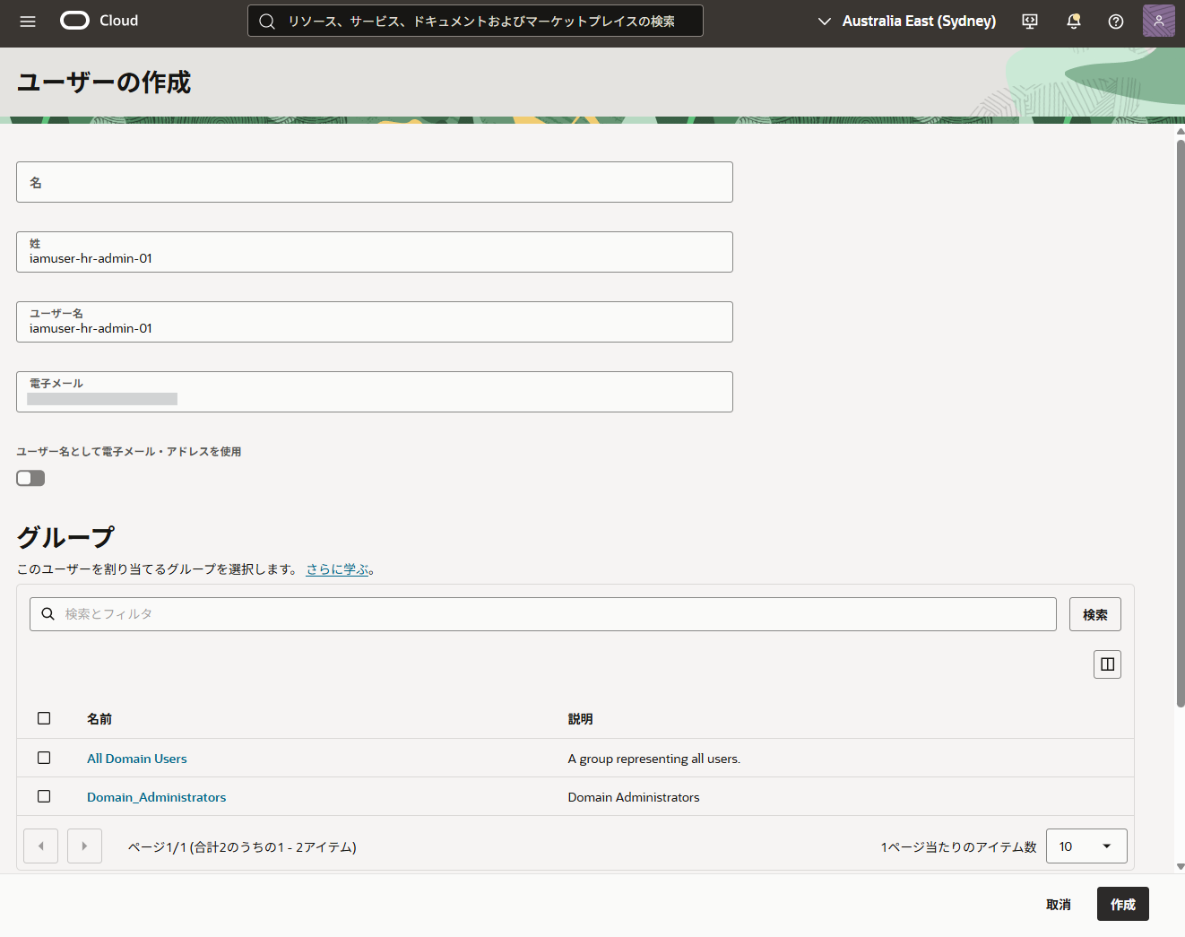
Task: Click the magnifier icon in the group filter field
Action: 48,613
